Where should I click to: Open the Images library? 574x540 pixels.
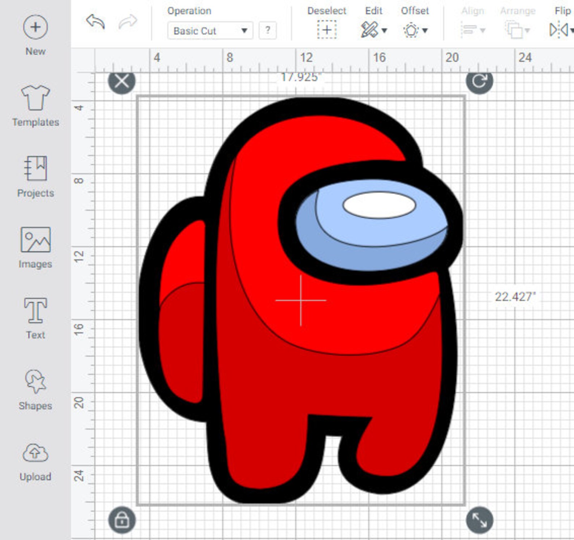click(35, 248)
